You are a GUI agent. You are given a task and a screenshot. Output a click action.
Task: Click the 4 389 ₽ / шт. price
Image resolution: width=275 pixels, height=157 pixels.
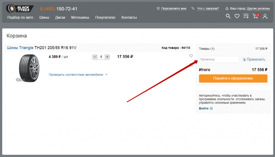click(x=59, y=57)
